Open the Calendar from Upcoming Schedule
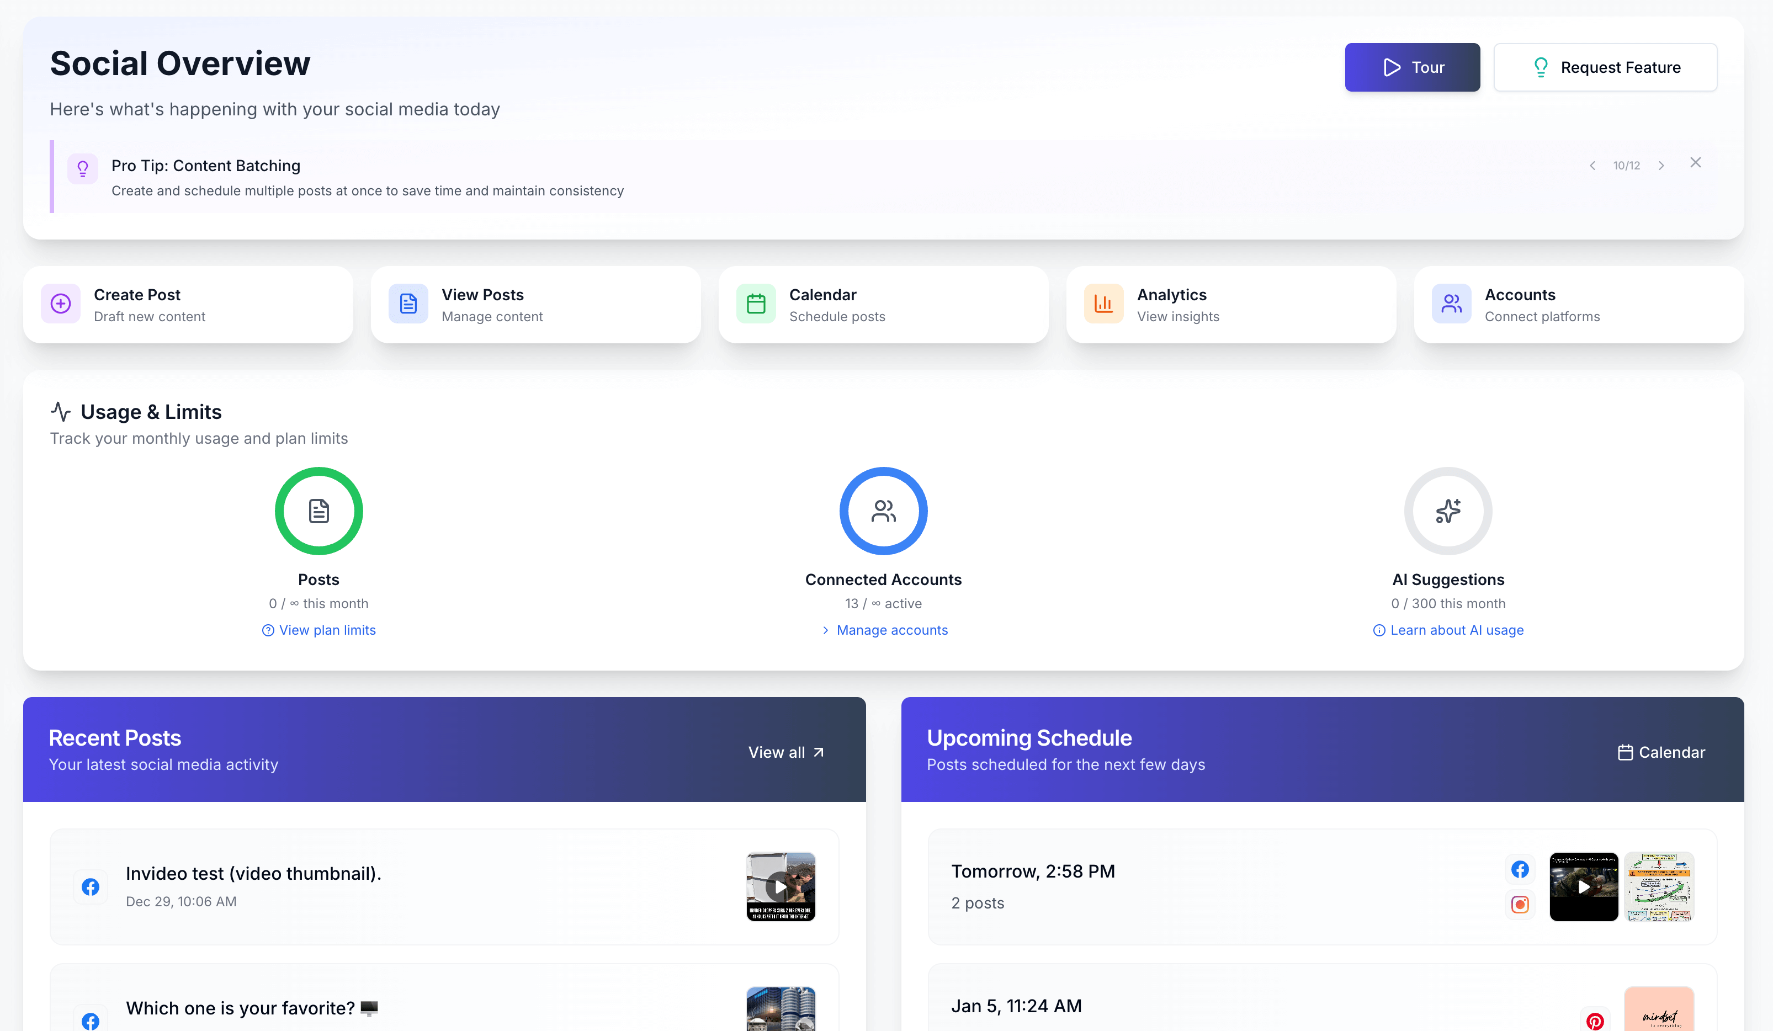Screen dimensions: 1773x1031 coord(1660,751)
